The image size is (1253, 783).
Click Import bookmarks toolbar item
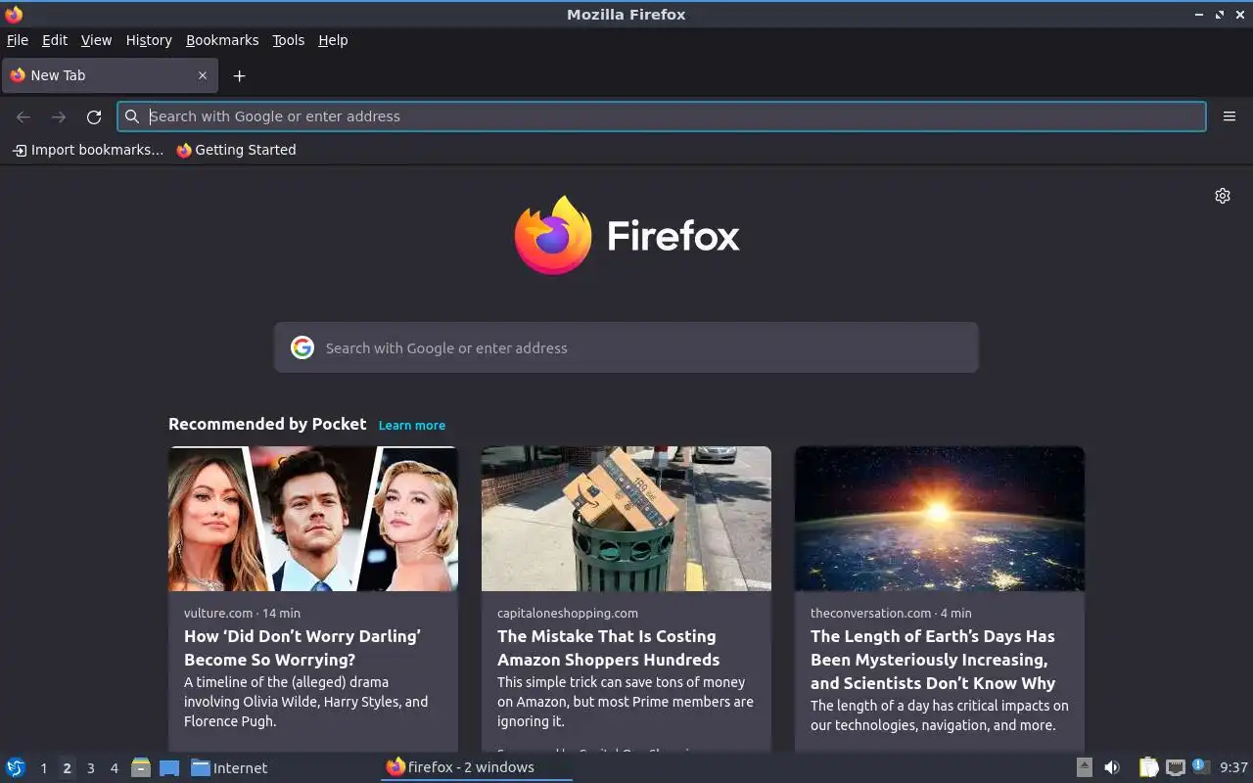point(87,150)
